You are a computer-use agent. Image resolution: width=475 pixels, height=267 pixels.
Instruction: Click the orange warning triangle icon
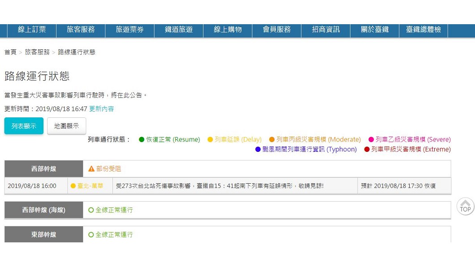(91, 168)
